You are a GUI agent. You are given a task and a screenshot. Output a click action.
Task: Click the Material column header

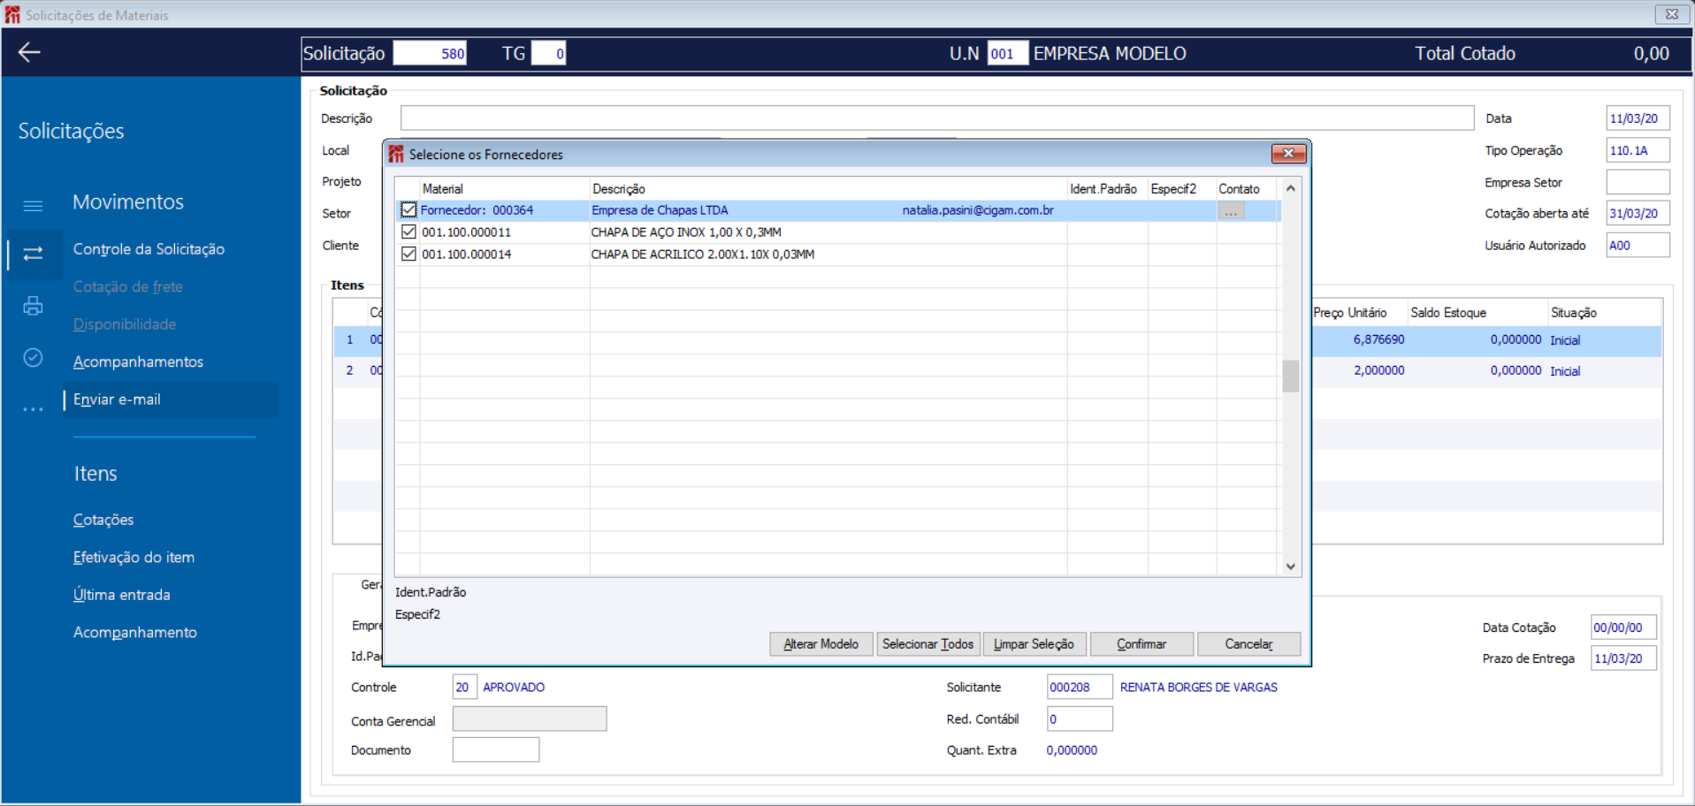(505, 189)
